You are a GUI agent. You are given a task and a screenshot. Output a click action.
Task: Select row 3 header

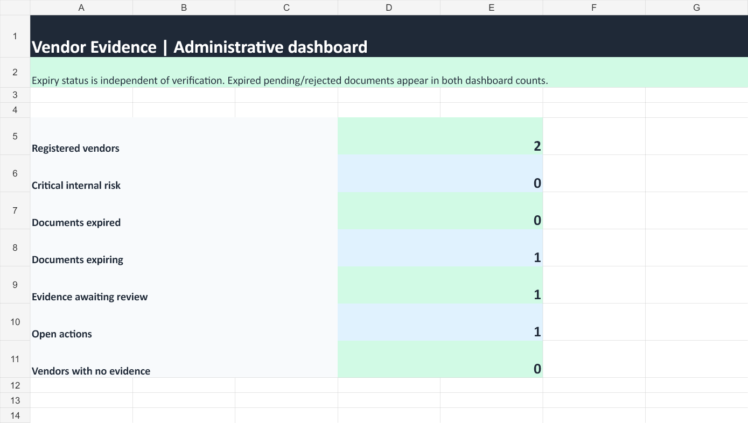coord(15,95)
